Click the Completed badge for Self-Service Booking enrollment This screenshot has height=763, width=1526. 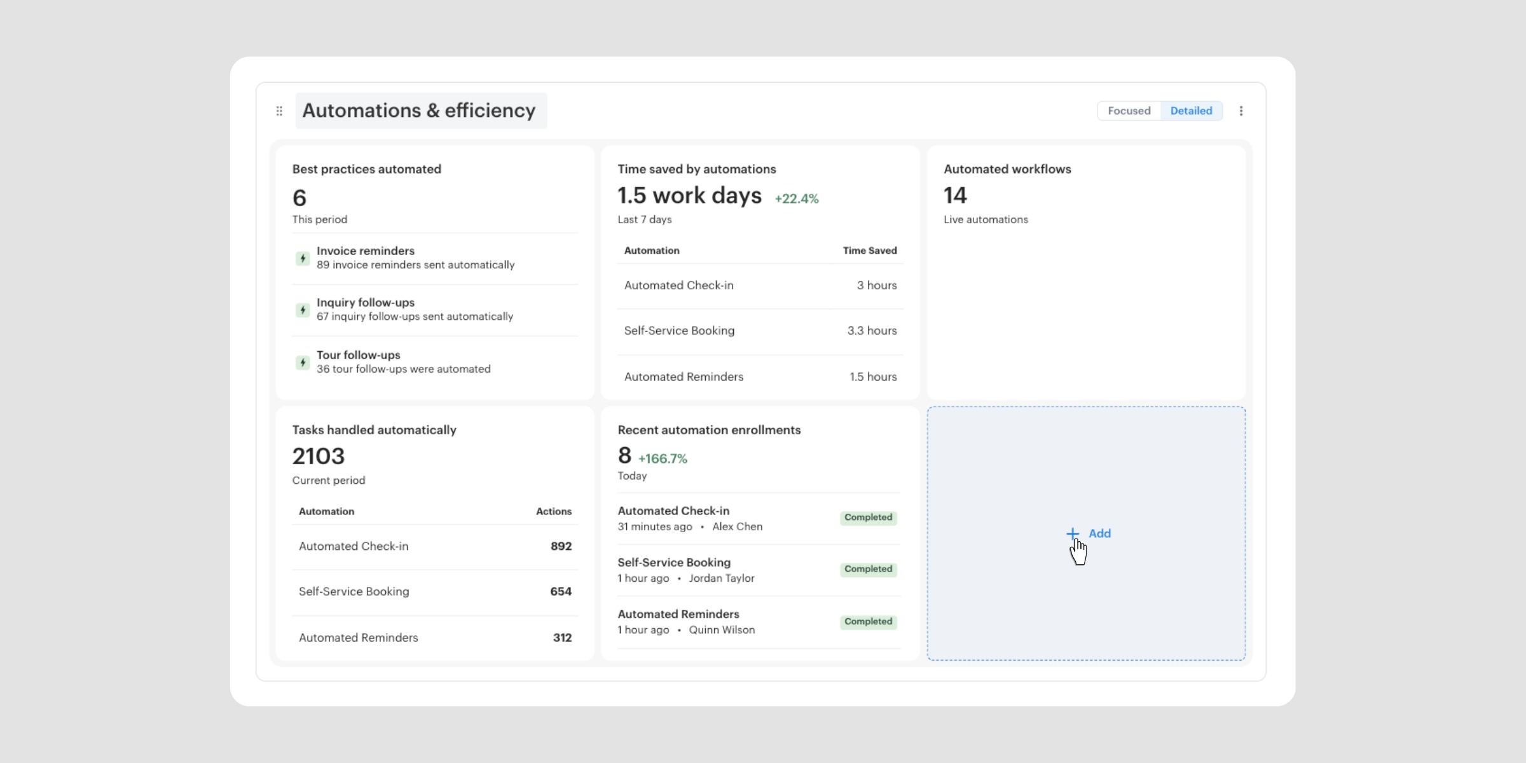point(868,569)
